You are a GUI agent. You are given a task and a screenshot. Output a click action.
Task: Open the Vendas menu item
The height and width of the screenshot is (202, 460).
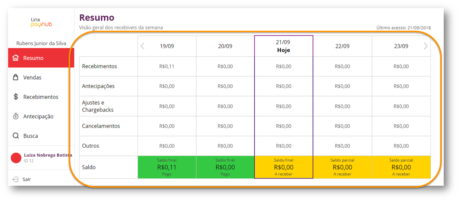(41, 78)
